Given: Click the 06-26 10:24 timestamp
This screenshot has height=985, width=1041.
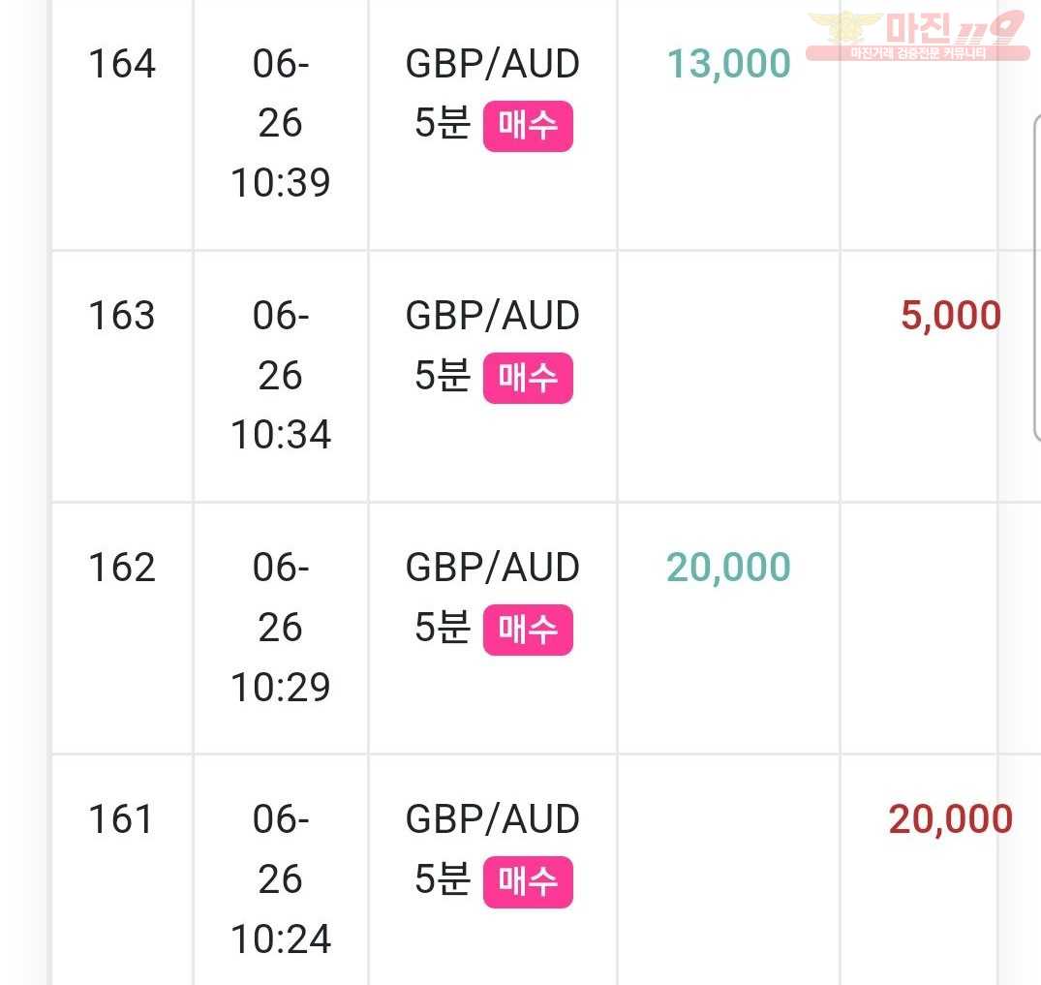Looking at the screenshot, I should click(281, 878).
